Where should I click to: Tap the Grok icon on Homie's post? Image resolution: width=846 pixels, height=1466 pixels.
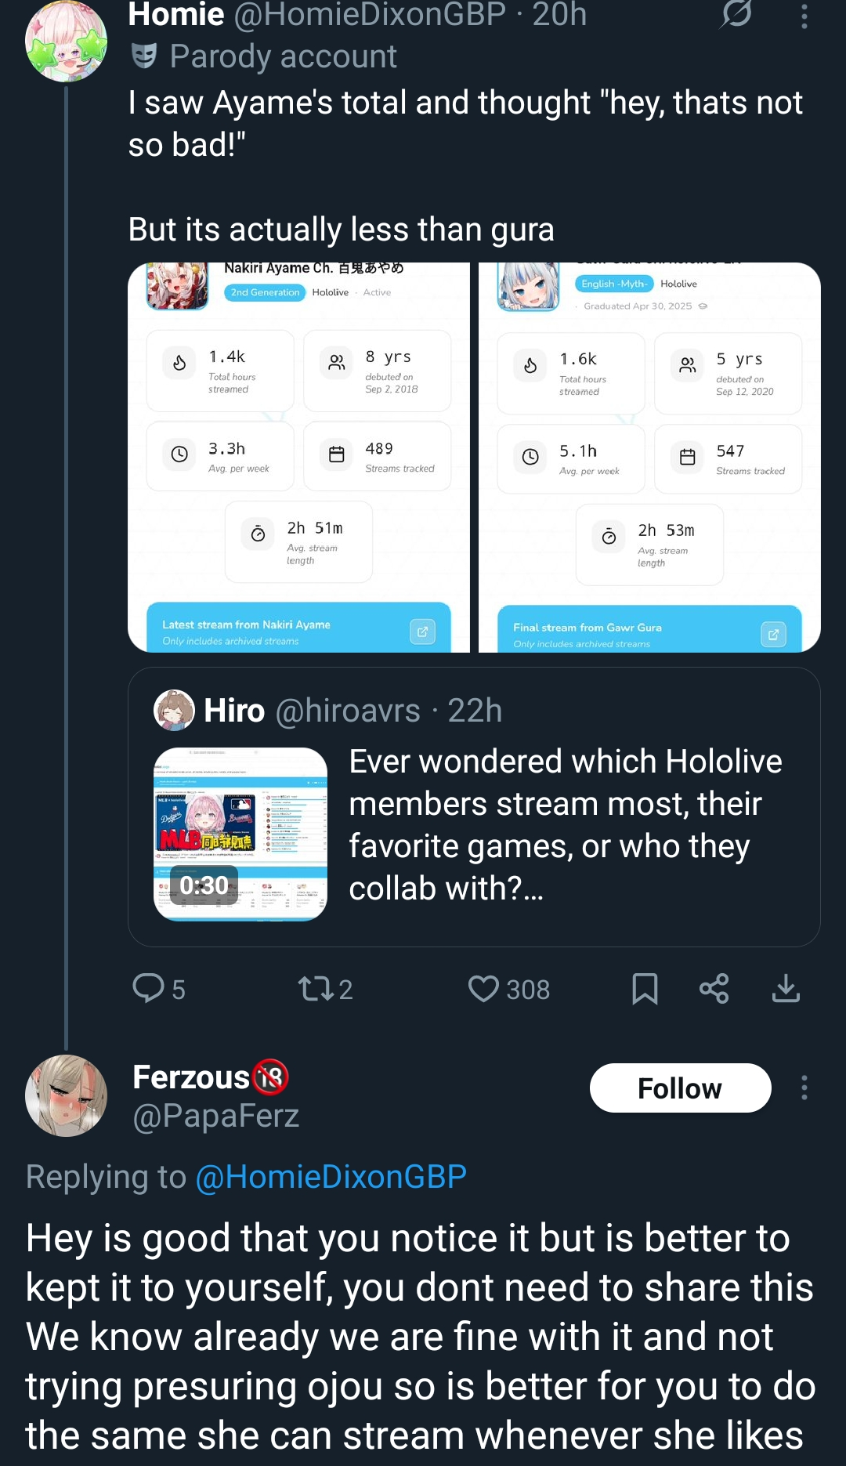click(736, 14)
